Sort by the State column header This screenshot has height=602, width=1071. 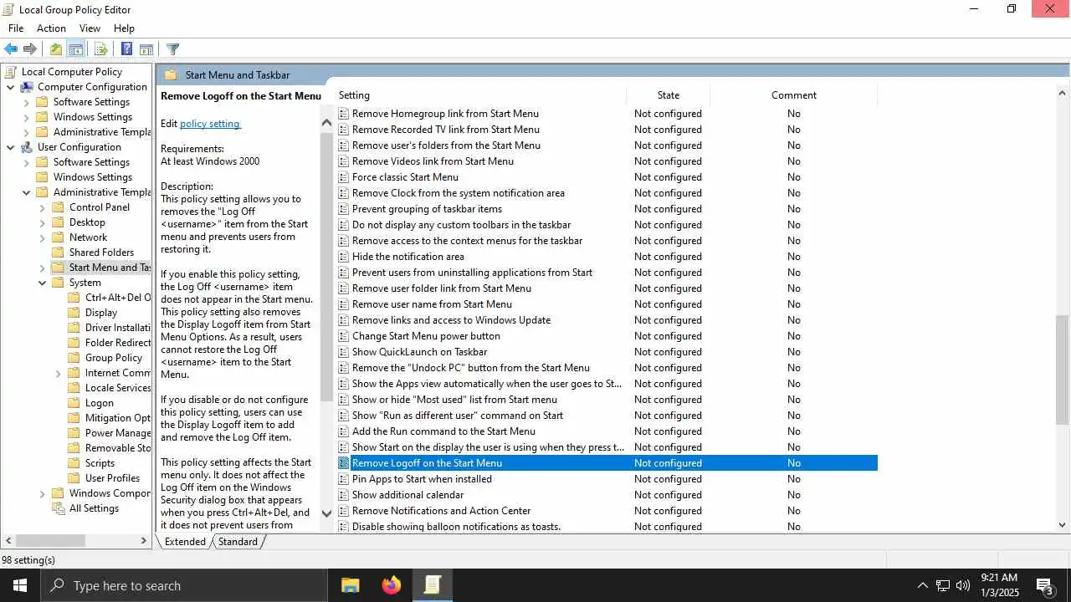669,95
